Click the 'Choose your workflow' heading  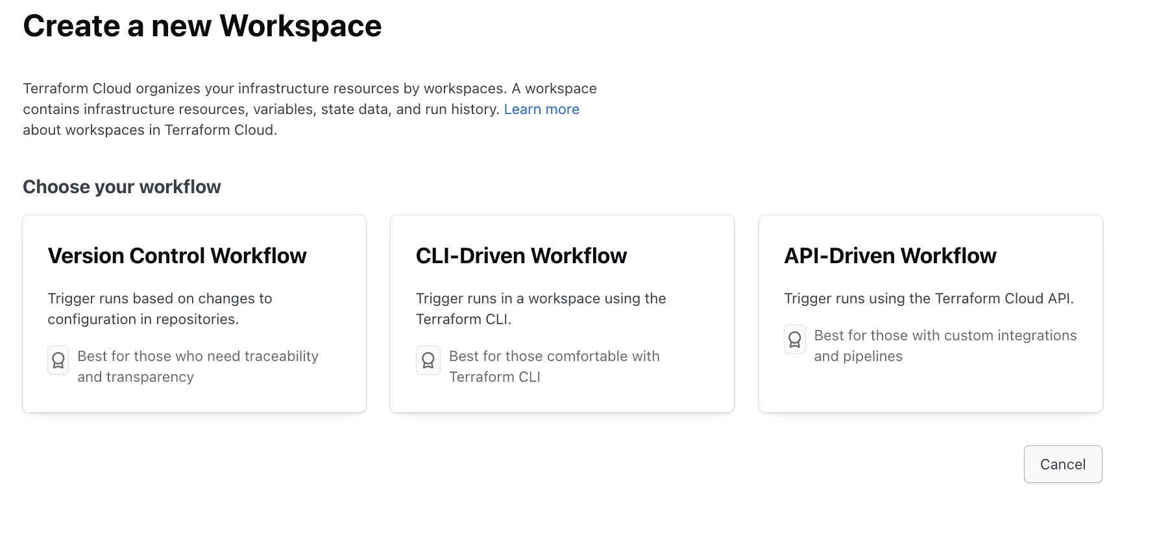122,187
